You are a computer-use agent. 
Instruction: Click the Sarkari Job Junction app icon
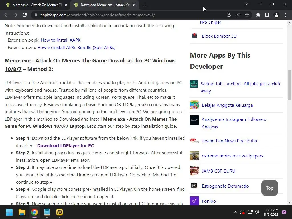[x=194, y=84]
